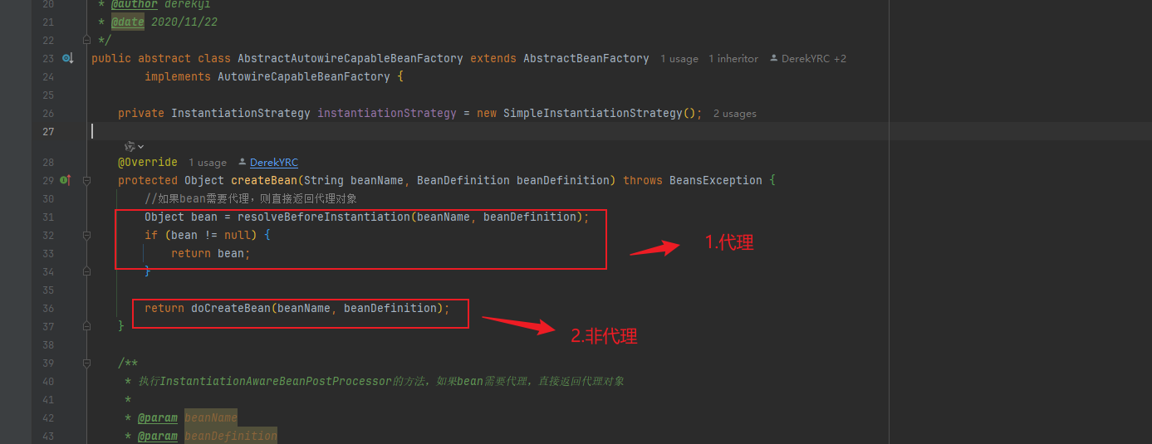Image resolution: width=1152 pixels, height=444 pixels.
Task: Show the "1 inheritor" hint for the class
Action: point(733,59)
